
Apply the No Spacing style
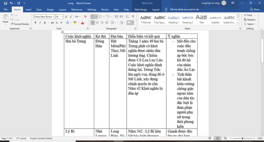click(160, 20)
